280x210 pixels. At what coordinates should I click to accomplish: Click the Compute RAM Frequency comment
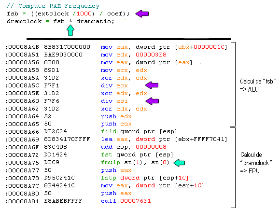53,6
